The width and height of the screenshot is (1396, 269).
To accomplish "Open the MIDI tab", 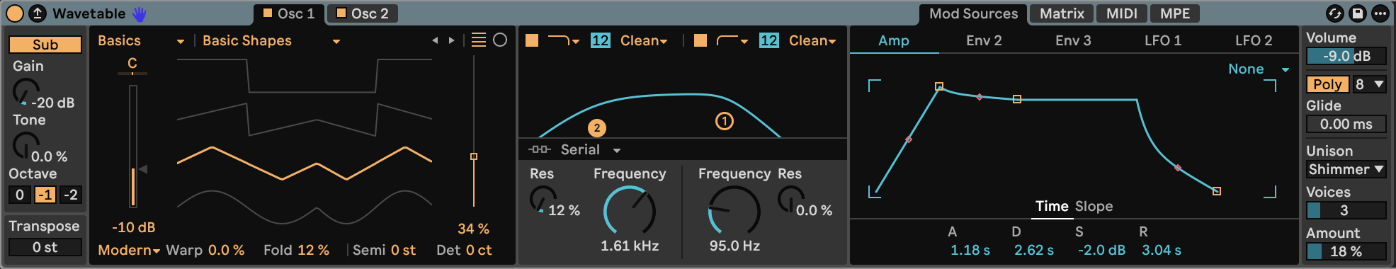I will coord(1122,13).
